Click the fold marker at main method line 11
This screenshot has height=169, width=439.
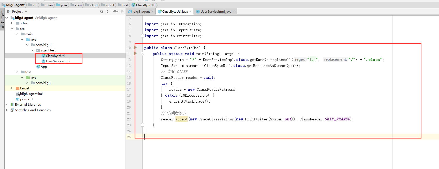pyautogui.click(x=142, y=54)
